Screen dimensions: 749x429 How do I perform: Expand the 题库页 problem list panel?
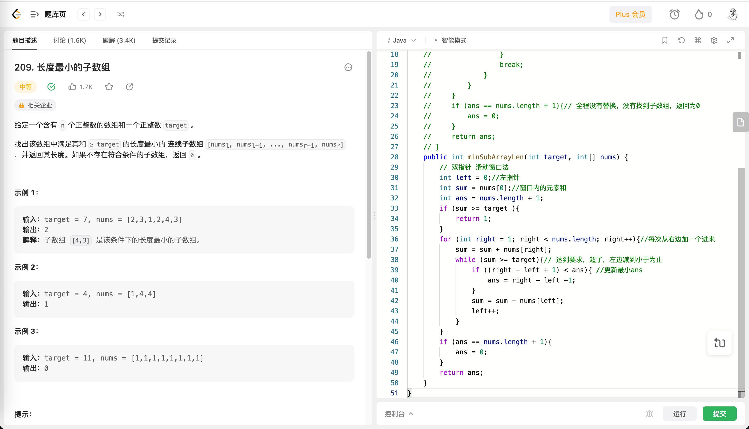[x=34, y=14]
